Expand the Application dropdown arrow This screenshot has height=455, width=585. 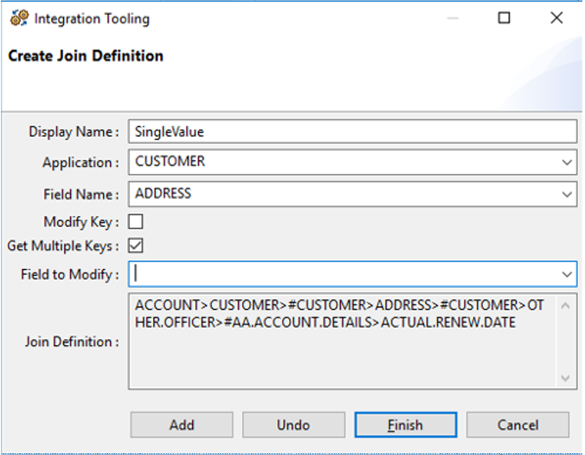(567, 163)
